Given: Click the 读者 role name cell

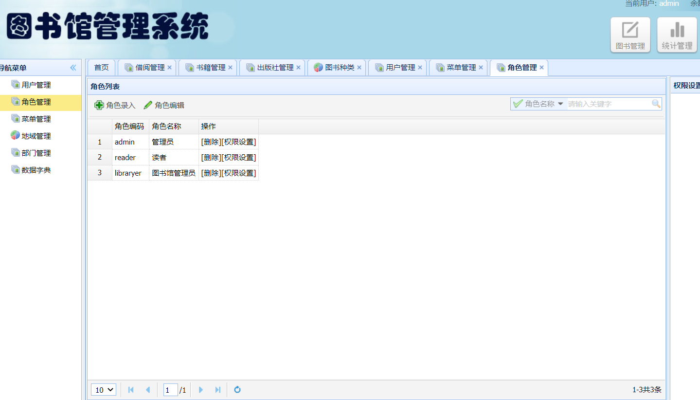Looking at the screenshot, I should pos(174,158).
